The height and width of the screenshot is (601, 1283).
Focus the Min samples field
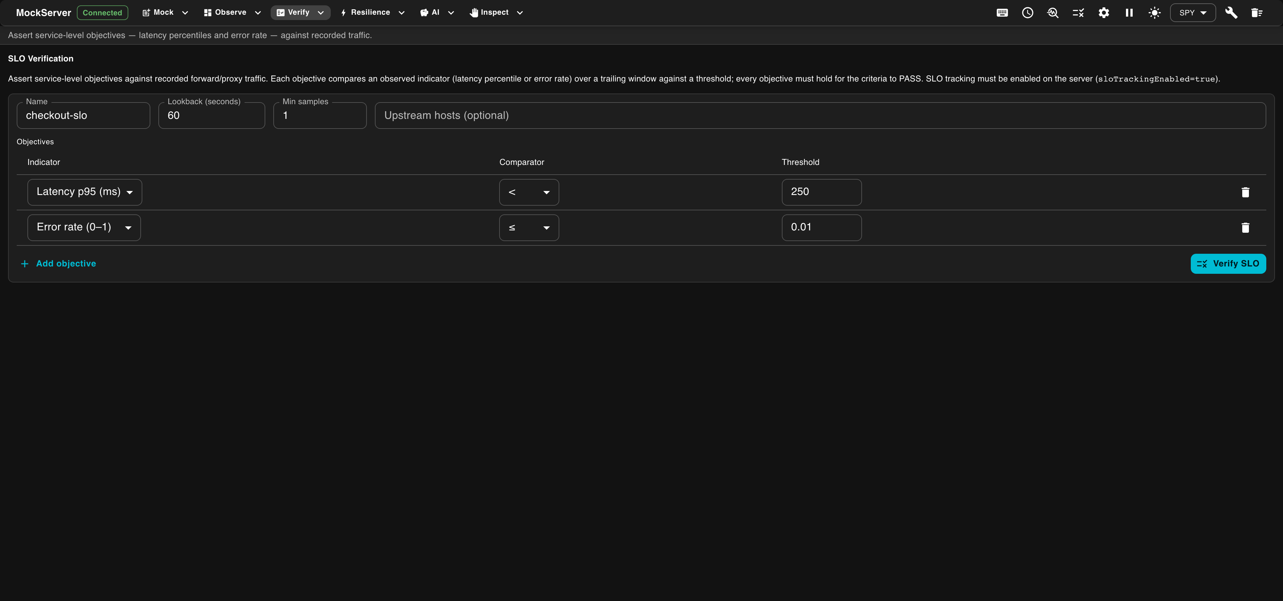pyautogui.click(x=320, y=116)
